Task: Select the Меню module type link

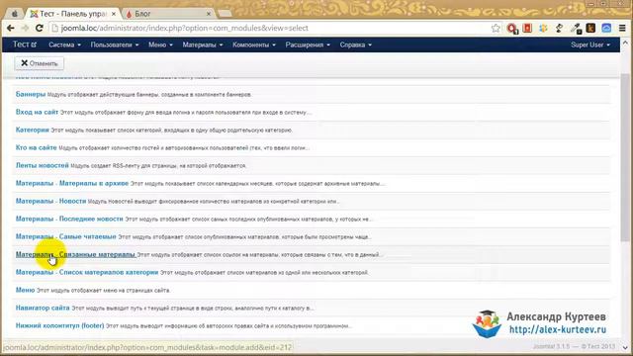Action: tap(25, 290)
